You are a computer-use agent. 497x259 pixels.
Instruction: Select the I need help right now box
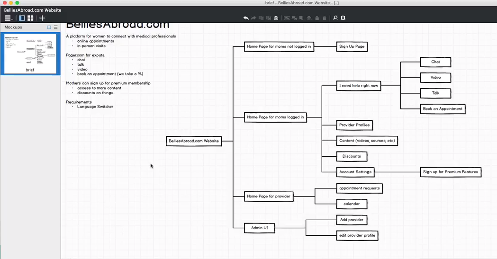click(x=359, y=86)
